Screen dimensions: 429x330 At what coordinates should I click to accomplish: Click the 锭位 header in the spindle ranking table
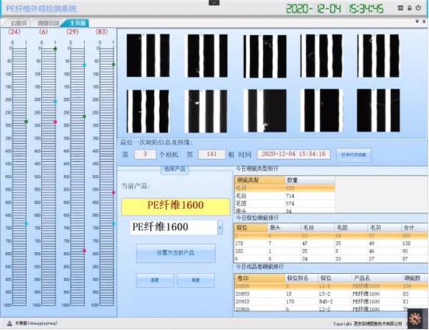click(x=251, y=228)
